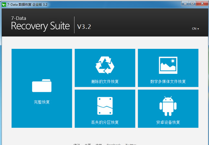Launch Digital Media Recovery picture icon tile

pyautogui.click(x=168, y=68)
